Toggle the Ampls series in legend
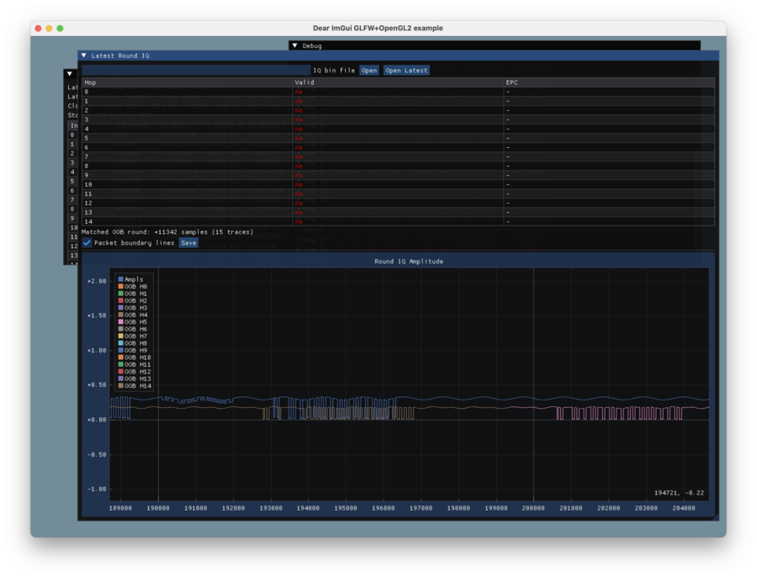The image size is (757, 577). tap(131, 279)
